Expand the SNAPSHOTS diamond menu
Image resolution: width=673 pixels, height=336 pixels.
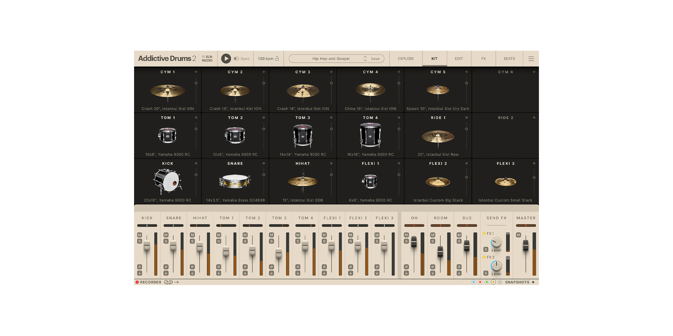pos(533,282)
